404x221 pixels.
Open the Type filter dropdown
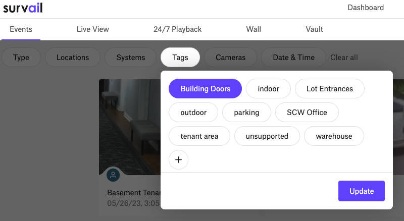coord(21,57)
